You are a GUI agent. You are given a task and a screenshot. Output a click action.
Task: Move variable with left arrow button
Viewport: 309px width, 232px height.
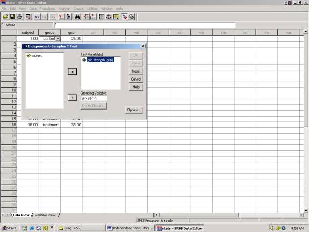point(73,71)
